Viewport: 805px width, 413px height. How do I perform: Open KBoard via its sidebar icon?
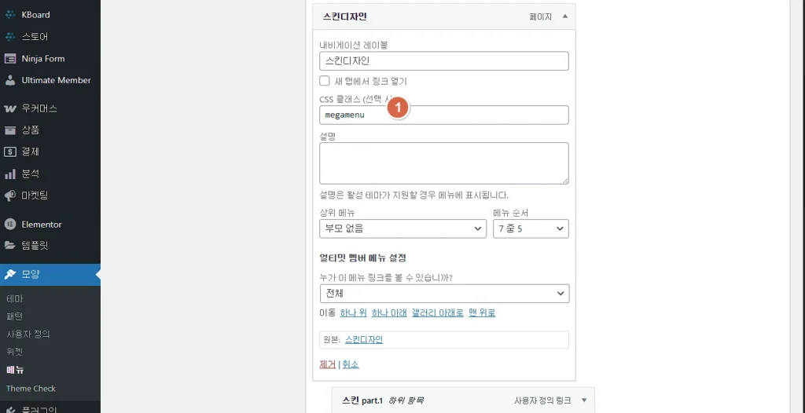pyautogui.click(x=9, y=15)
